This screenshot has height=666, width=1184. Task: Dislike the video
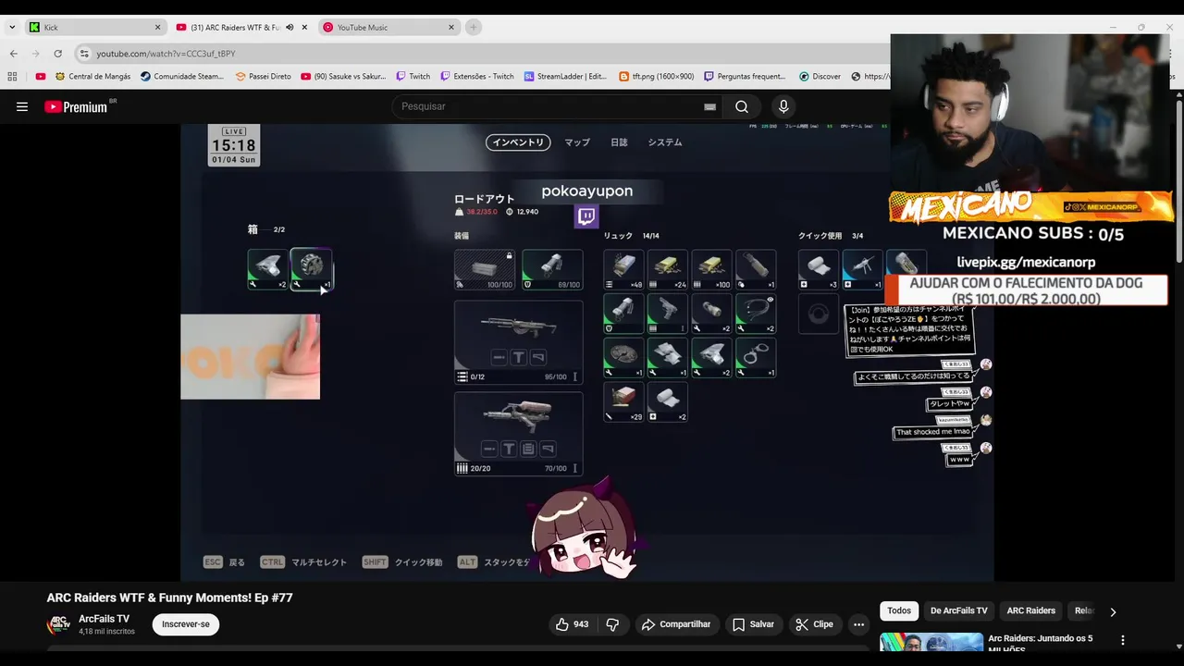click(612, 624)
